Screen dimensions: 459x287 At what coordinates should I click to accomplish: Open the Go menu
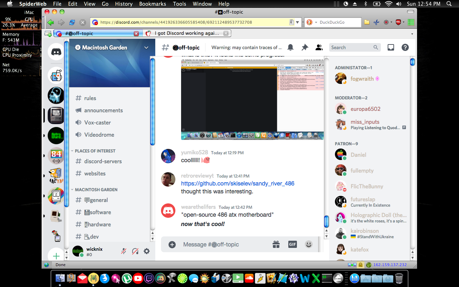[x=105, y=4]
